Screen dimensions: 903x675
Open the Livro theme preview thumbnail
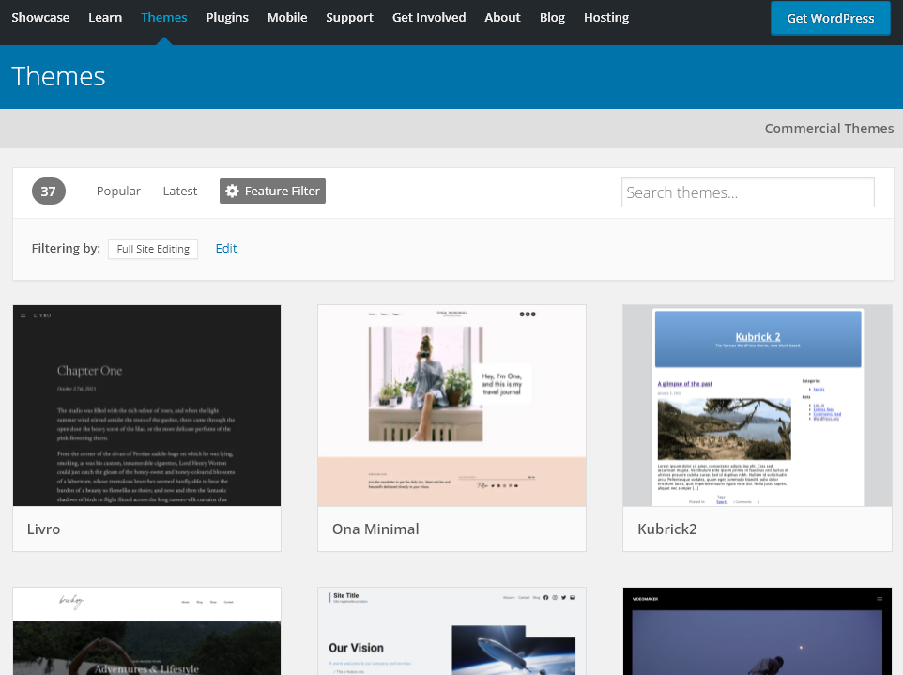pyautogui.click(x=146, y=406)
